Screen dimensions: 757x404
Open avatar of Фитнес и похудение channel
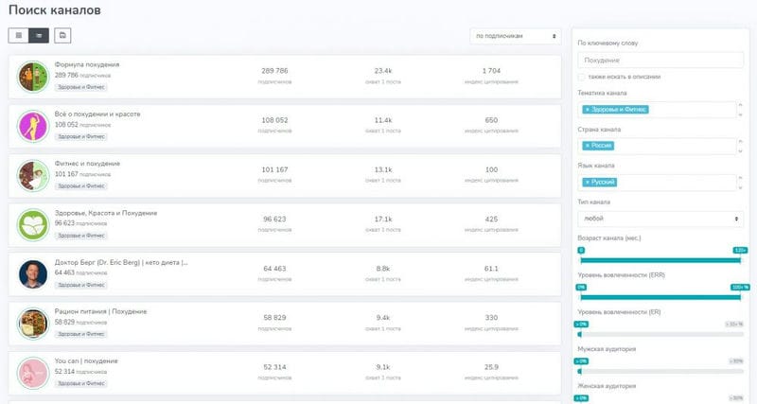click(x=33, y=175)
